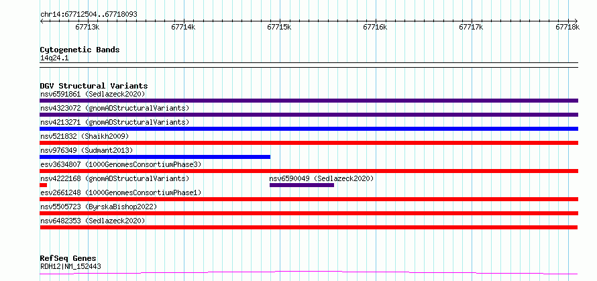Click the short blue bar for nsv976349
Screen dimensions: 597x281
pos(155,157)
